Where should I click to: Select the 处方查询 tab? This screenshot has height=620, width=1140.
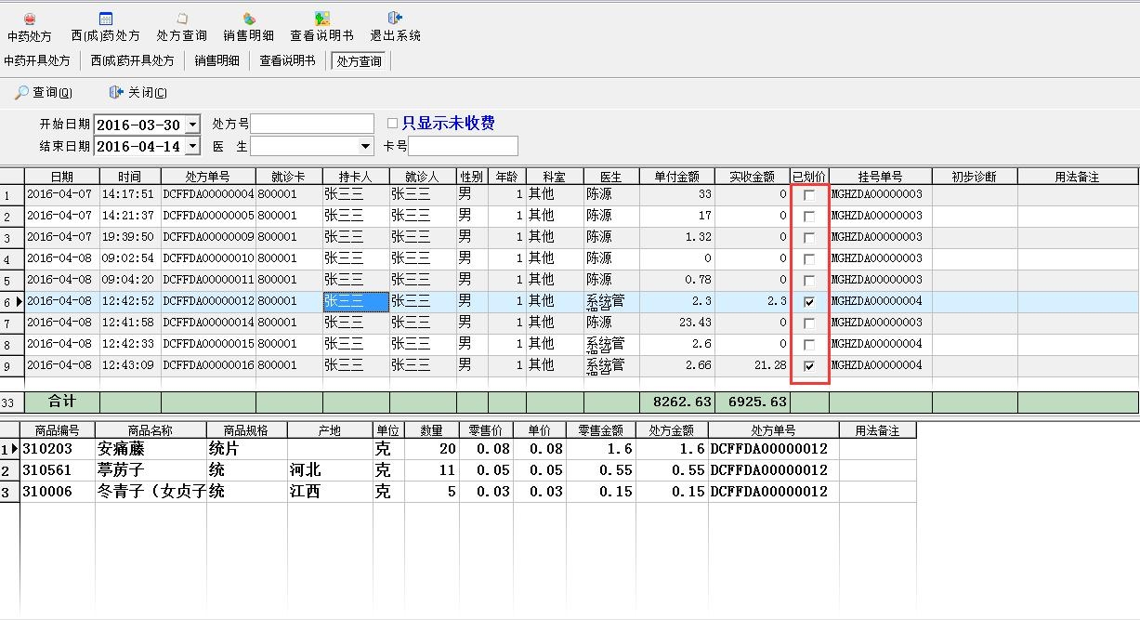click(x=359, y=61)
